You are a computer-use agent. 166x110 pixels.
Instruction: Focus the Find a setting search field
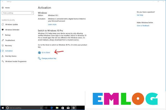(x=18, y=13)
